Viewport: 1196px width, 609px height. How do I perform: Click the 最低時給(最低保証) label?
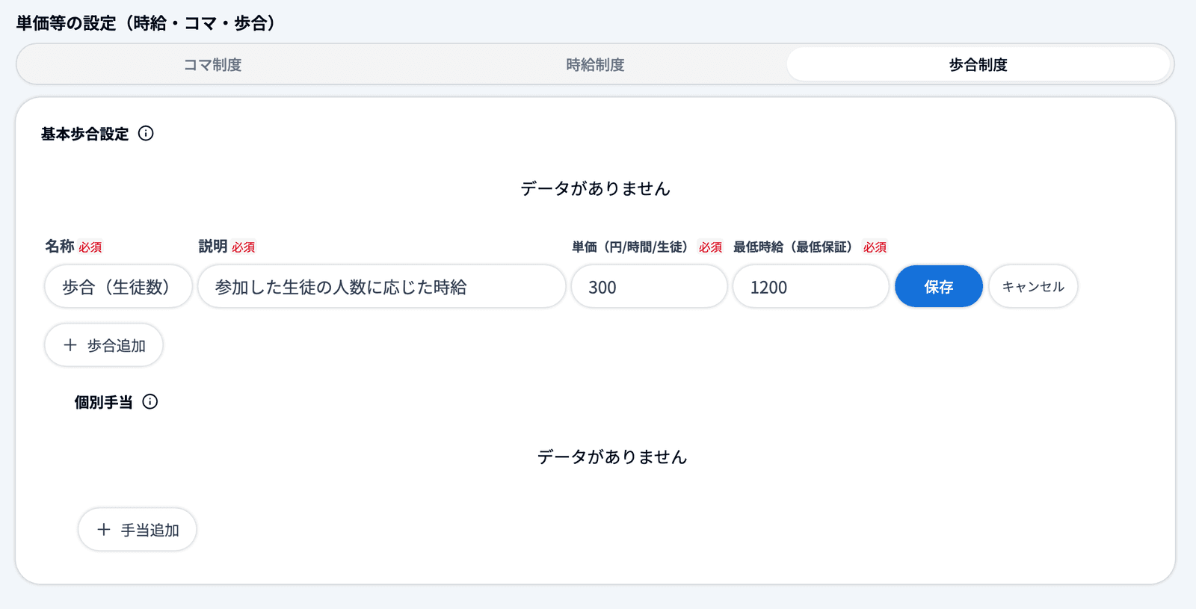point(792,247)
